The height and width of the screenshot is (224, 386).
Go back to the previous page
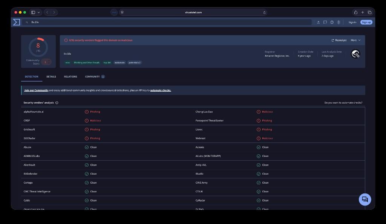(x=47, y=12)
